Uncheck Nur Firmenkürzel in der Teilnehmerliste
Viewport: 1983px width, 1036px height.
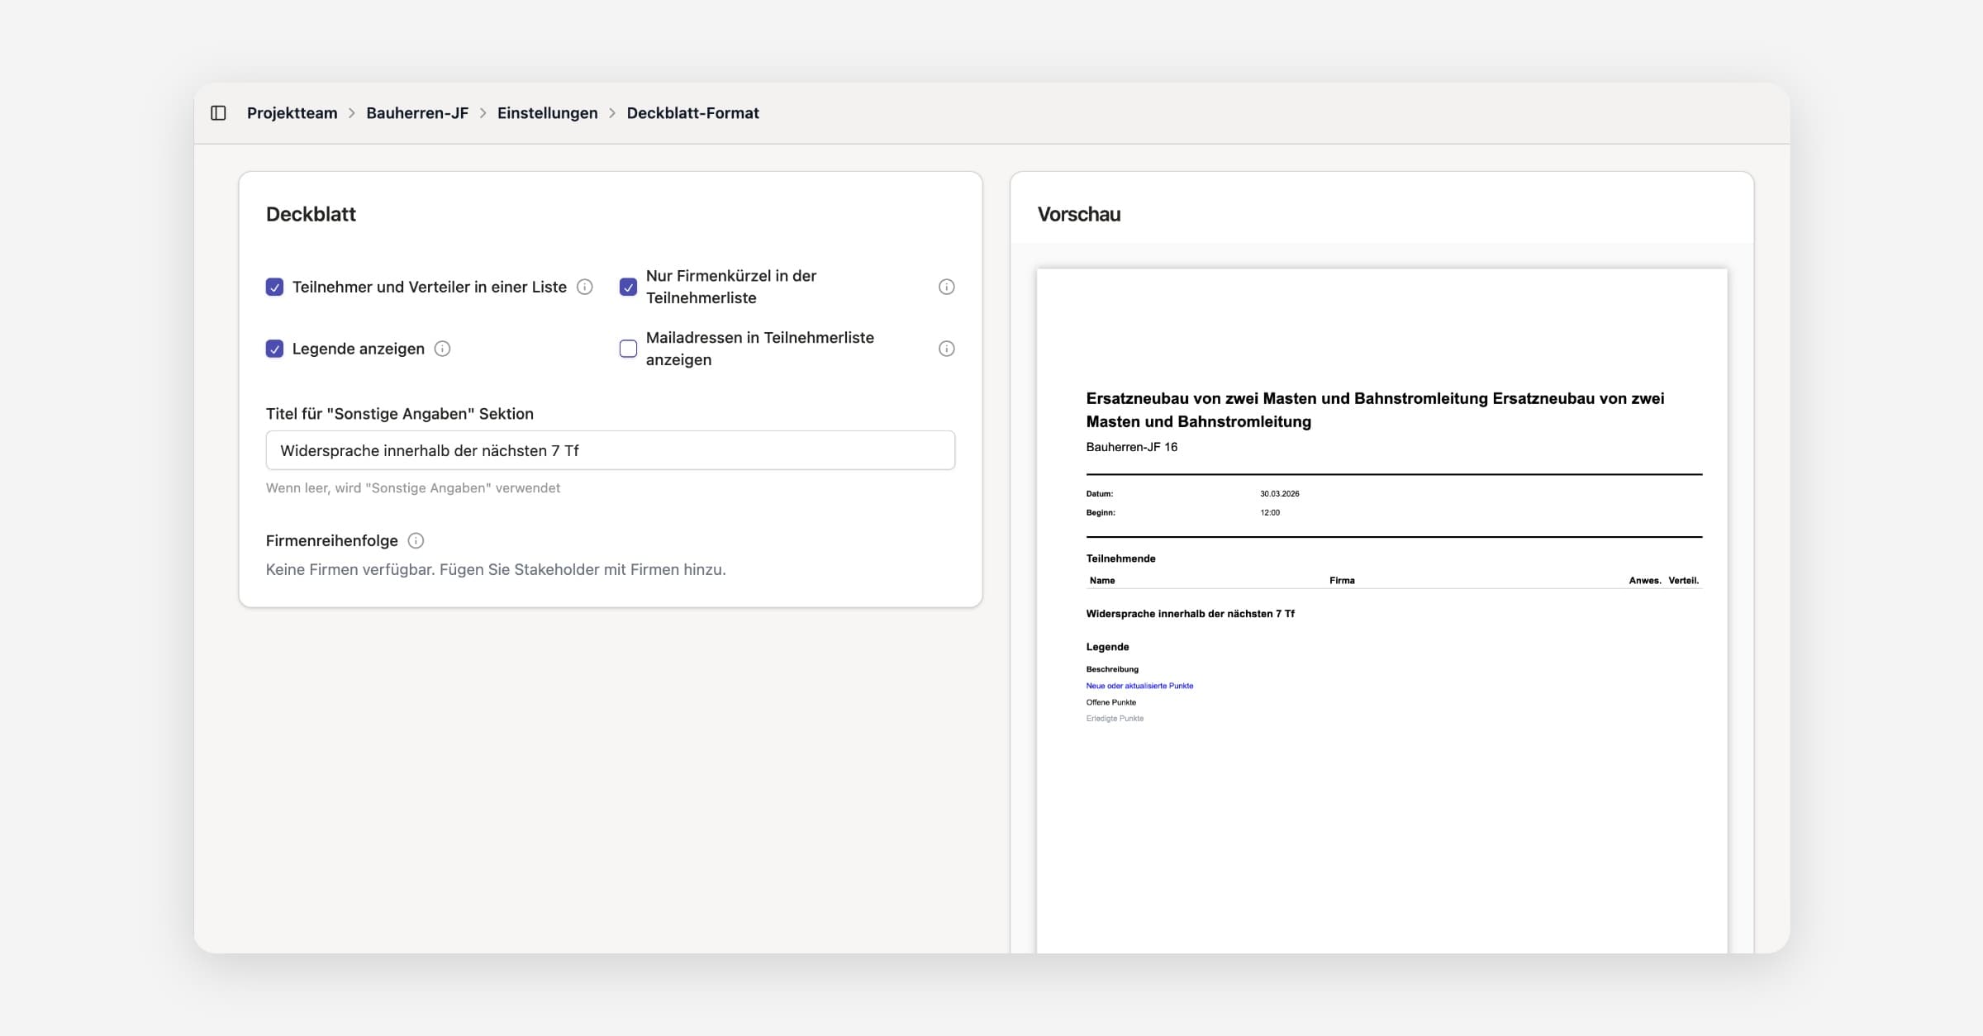tap(629, 287)
